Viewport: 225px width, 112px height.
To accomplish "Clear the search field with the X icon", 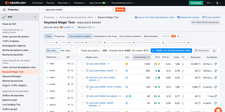I will [113, 10].
